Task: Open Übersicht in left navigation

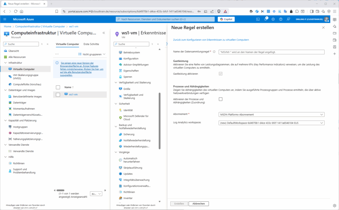Action: tap(14, 51)
